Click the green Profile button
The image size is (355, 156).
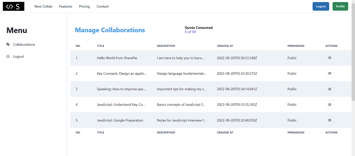tap(340, 6)
